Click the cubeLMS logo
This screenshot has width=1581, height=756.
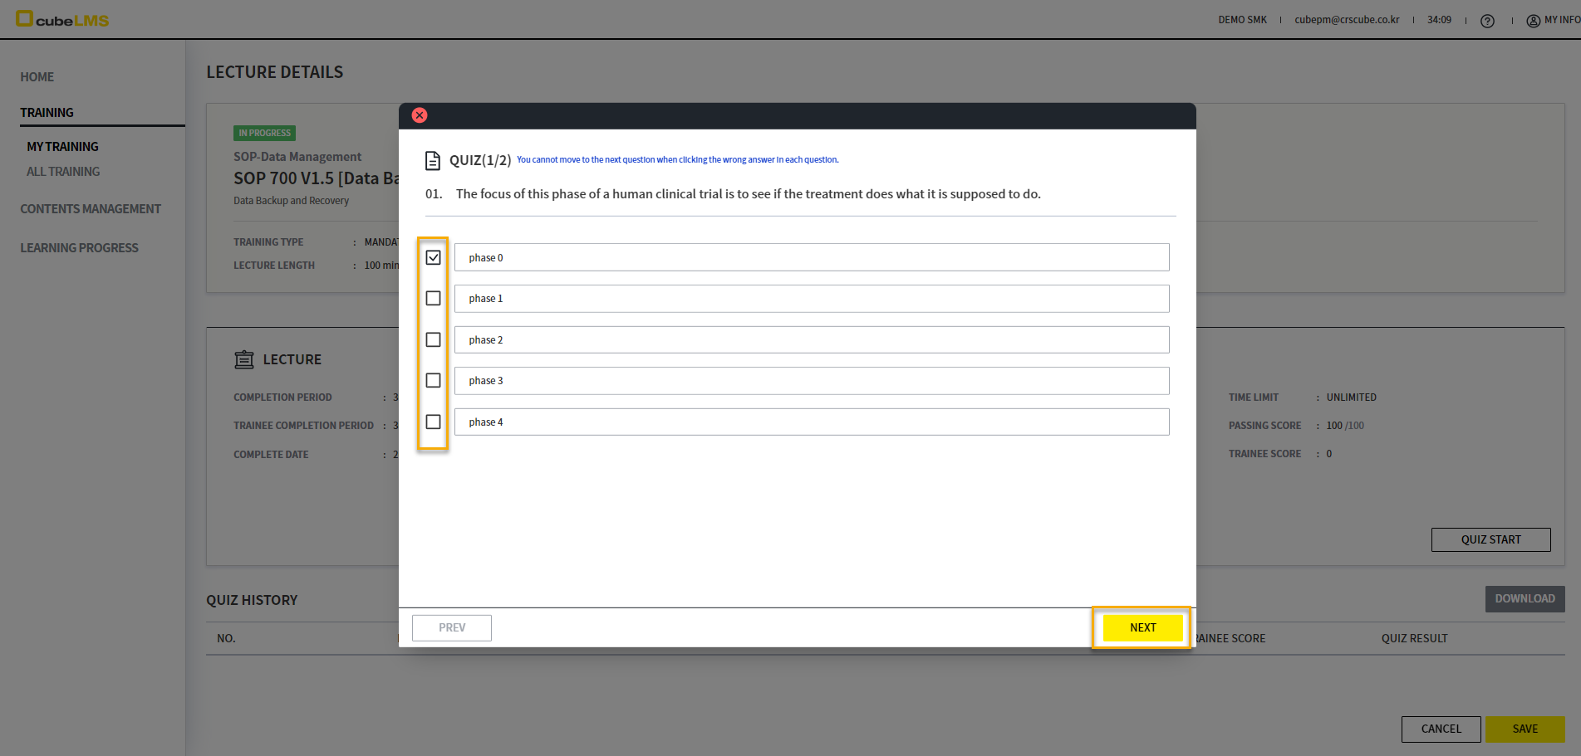click(x=63, y=19)
